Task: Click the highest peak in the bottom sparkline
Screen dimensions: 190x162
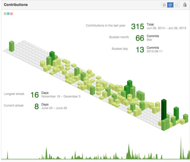Action: (181, 148)
